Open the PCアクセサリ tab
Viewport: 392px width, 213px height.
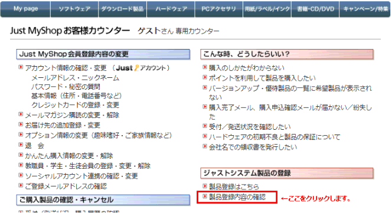click(219, 9)
